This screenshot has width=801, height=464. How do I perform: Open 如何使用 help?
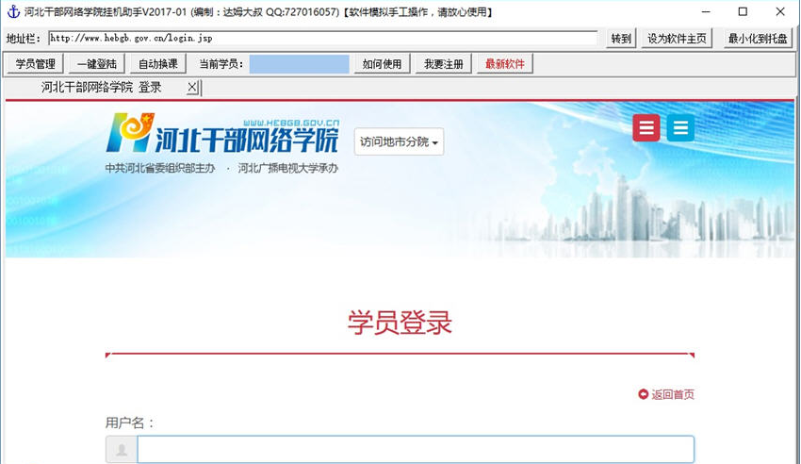[382, 64]
